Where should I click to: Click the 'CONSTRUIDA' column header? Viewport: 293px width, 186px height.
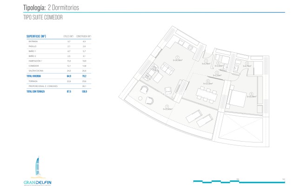coord(84,37)
